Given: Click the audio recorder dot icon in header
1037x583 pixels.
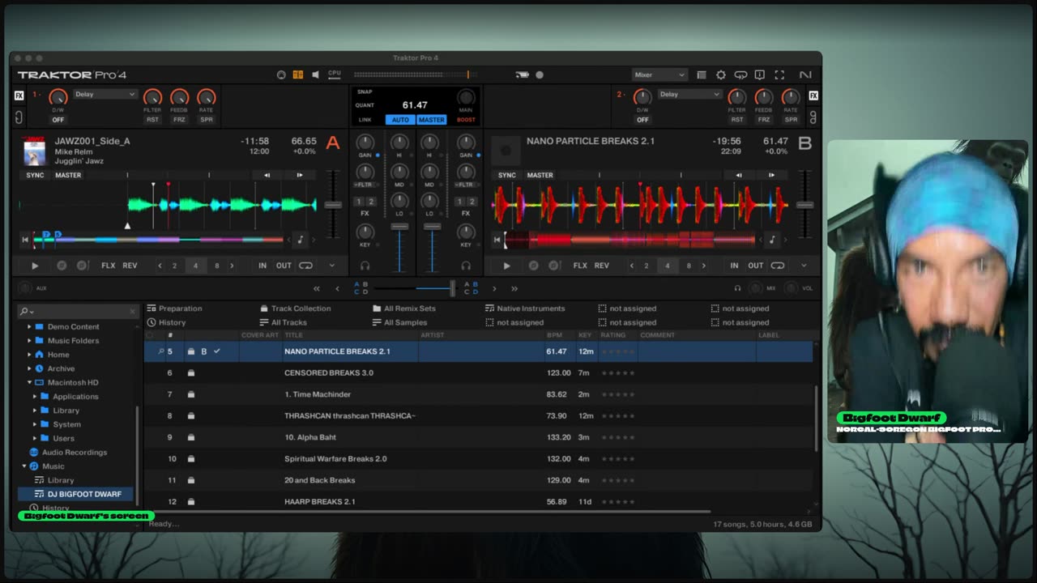Looking at the screenshot, I should 540,75.
